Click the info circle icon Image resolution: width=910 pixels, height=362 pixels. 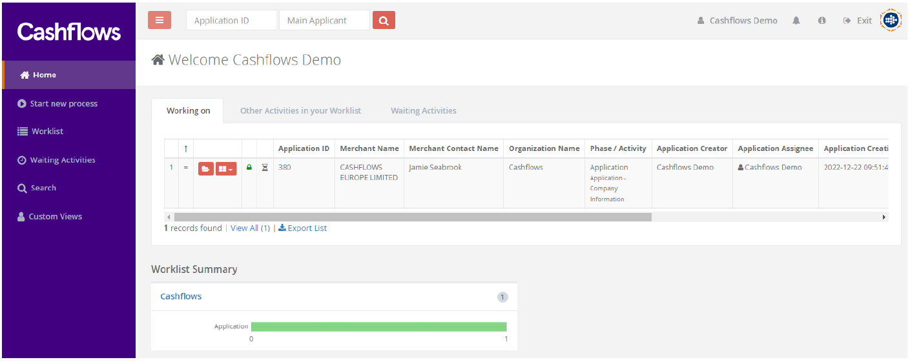(x=822, y=21)
